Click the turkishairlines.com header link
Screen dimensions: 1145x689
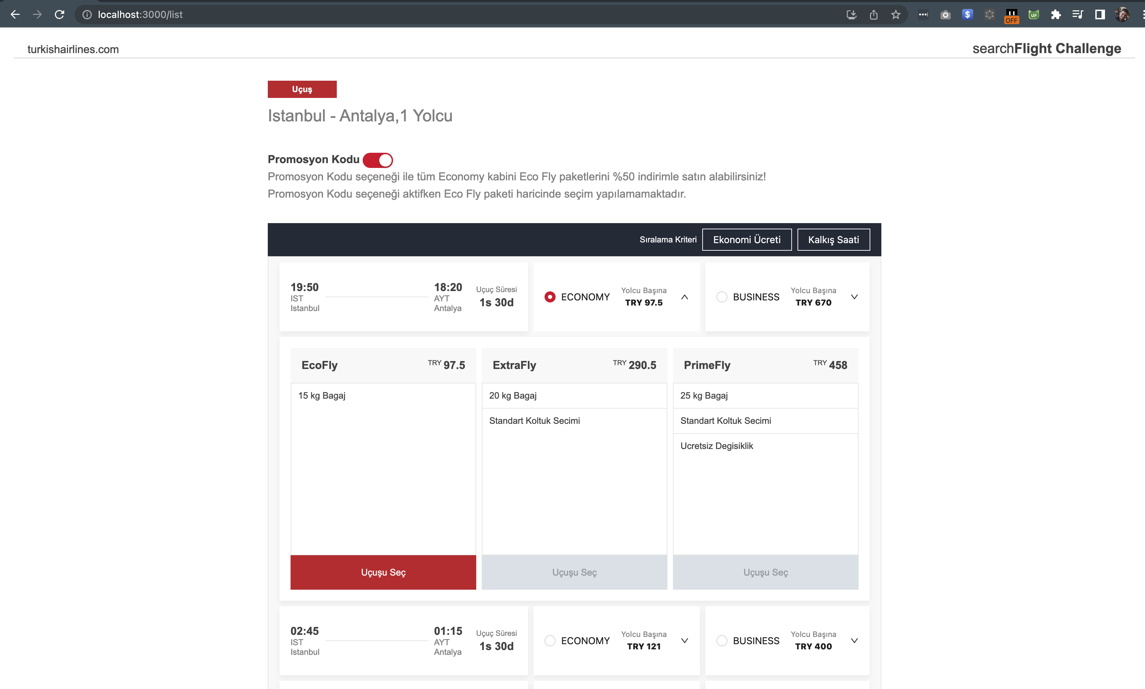73,49
